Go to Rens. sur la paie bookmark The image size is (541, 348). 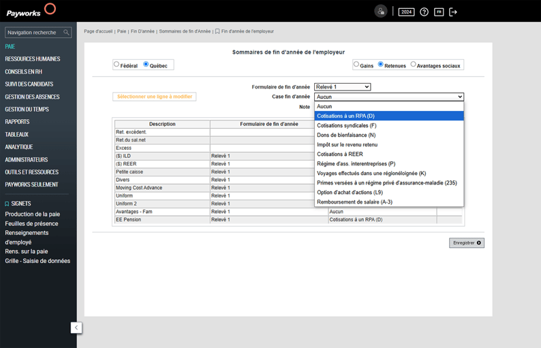pos(26,251)
